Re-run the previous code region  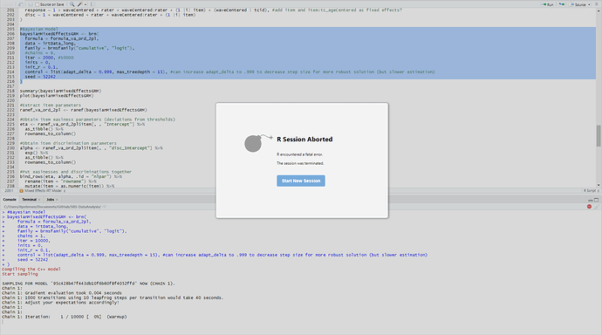[562, 4]
